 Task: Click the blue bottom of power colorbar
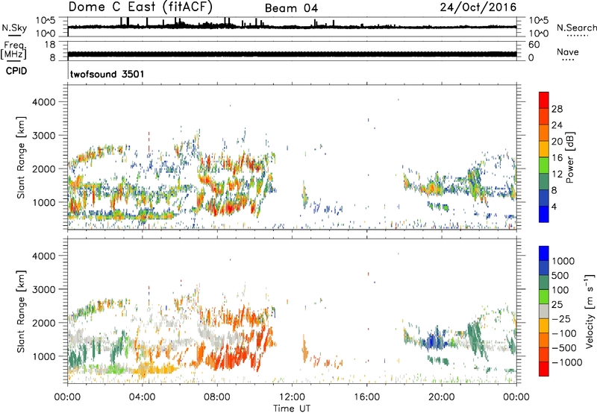pos(544,214)
